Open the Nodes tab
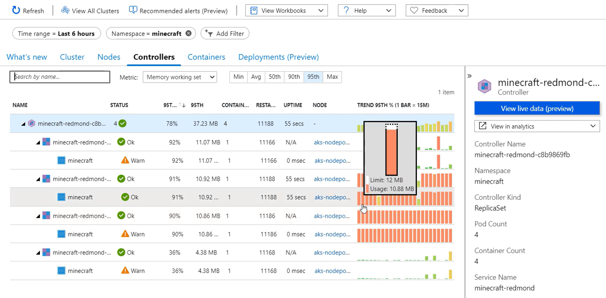This screenshot has width=606, height=298. pos(109,57)
